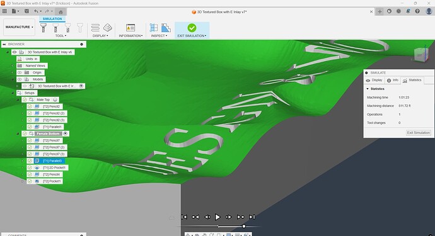Image resolution: width=435 pixels, height=236 pixels.
Task: Click the Play simulation button
Action: coord(217,217)
